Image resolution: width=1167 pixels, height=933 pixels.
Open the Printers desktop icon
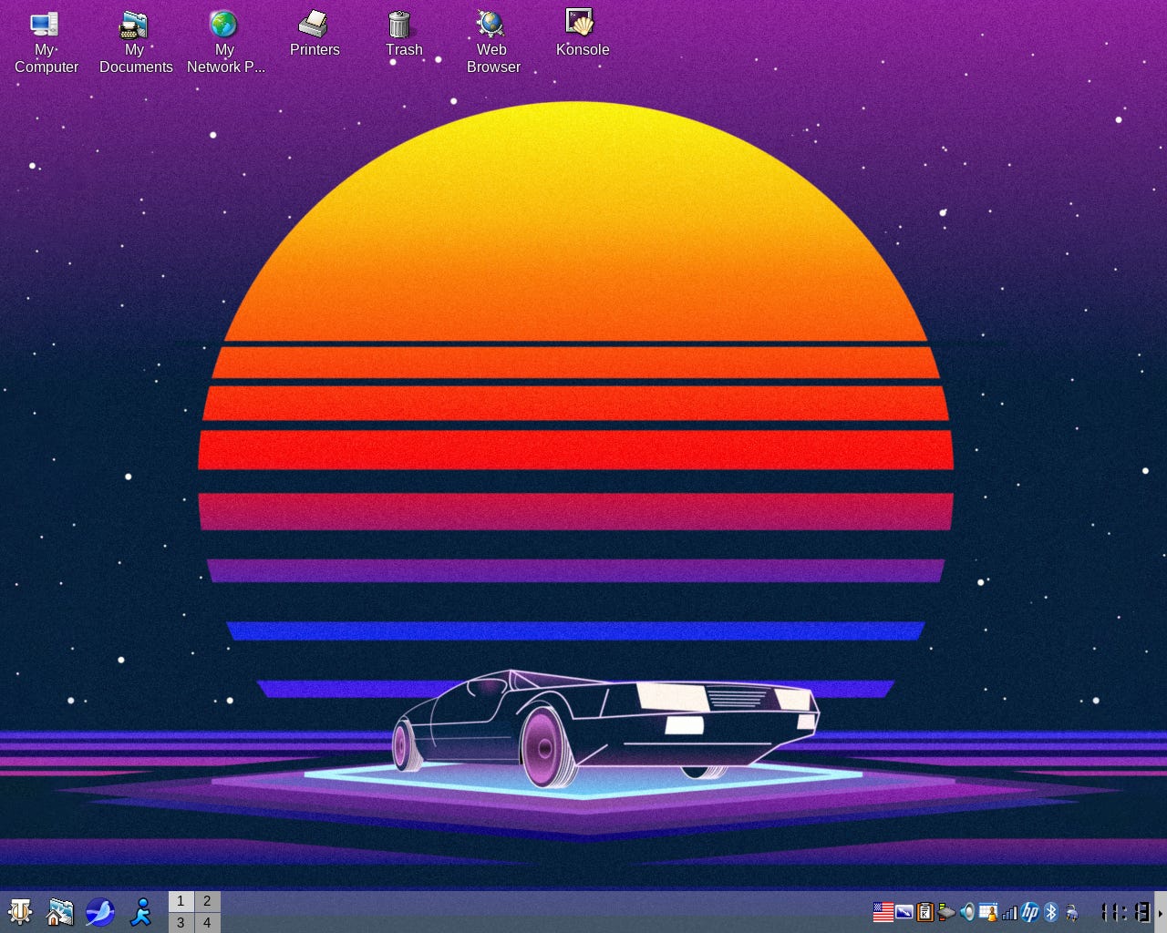[315, 35]
